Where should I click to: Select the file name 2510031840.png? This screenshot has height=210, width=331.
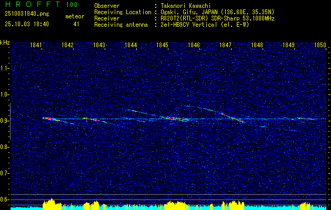click(x=27, y=14)
